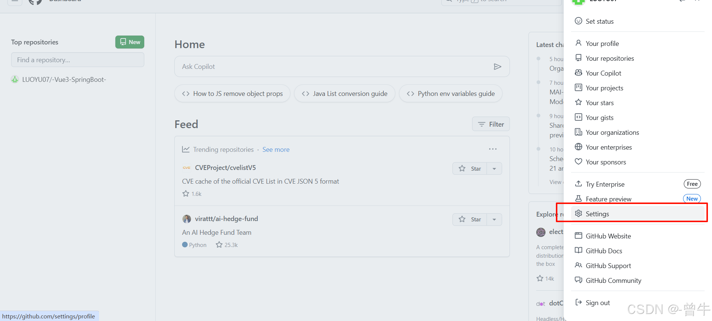Image resolution: width=712 pixels, height=321 pixels.
Task: Click the code square icon beside Your gists
Action: [578, 117]
